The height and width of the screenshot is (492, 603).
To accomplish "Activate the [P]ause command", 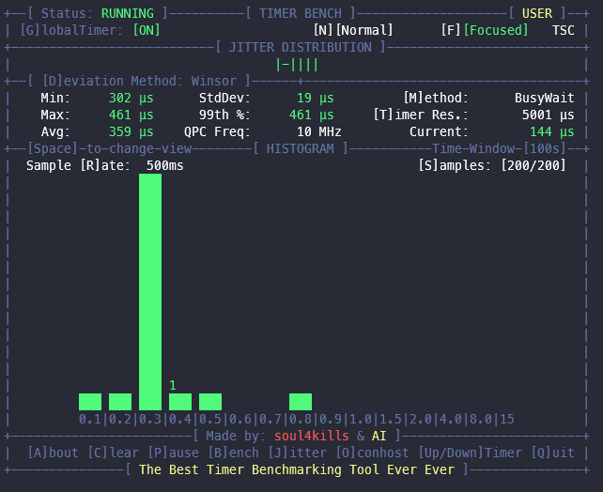I will click(173, 453).
